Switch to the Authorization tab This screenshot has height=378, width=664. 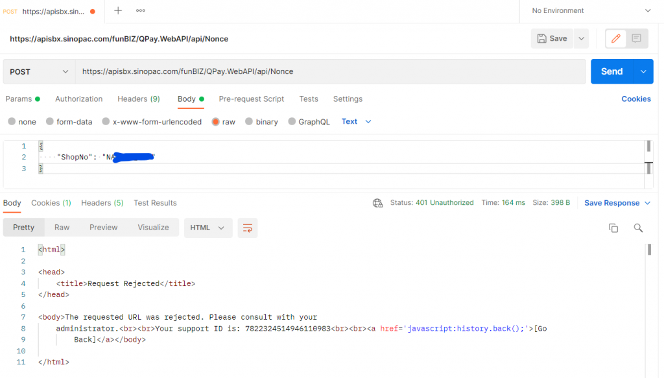click(x=78, y=99)
